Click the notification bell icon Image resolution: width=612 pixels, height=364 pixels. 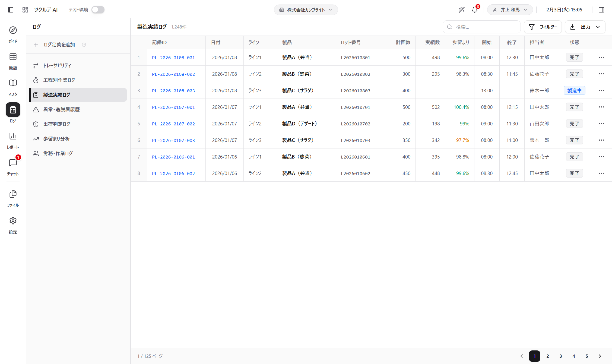pos(474,10)
